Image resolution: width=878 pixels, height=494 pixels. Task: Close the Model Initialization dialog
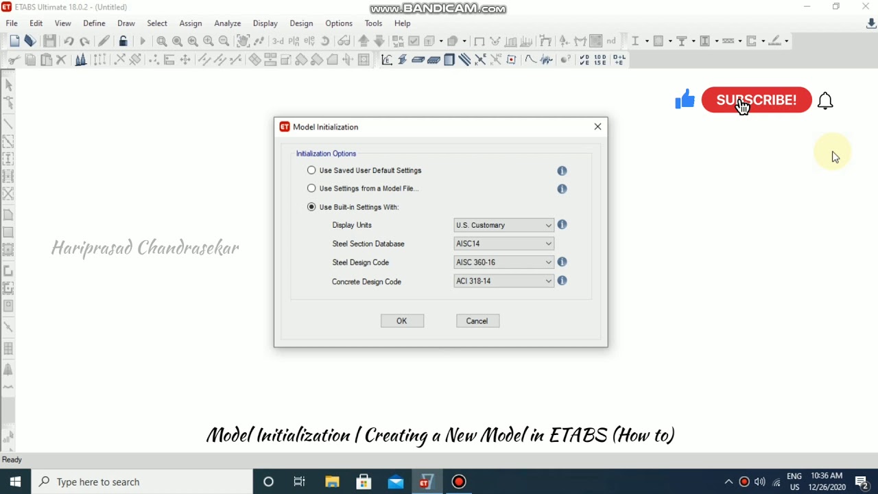tap(597, 127)
